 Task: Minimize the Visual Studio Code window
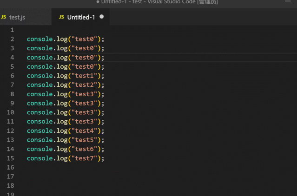click(288, 1)
